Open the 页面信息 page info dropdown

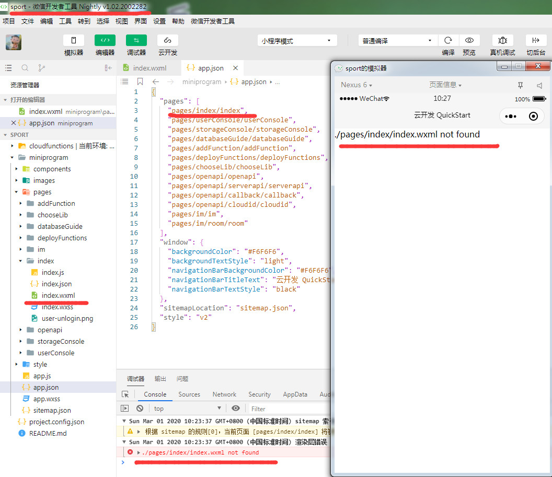pyautogui.click(x=445, y=85)
